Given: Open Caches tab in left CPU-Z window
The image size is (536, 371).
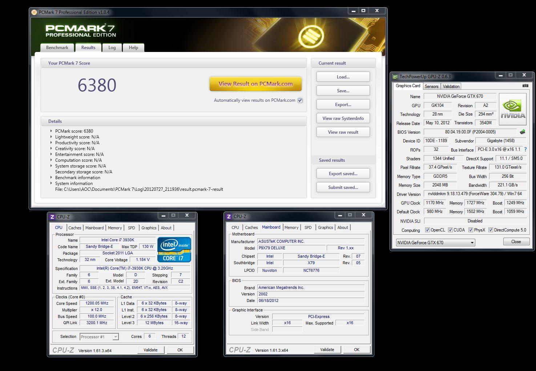Looking at the screenshot, I should (x=75, y=228).
